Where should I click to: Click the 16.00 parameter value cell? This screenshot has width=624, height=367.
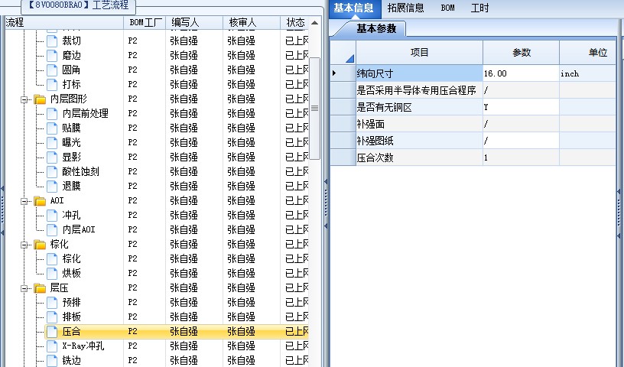(522, 73)
